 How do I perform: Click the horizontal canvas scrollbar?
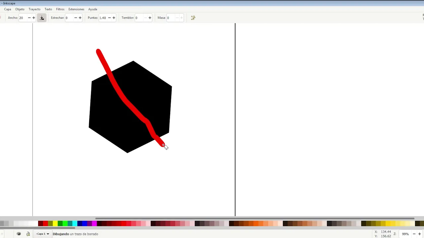(255, 218)
